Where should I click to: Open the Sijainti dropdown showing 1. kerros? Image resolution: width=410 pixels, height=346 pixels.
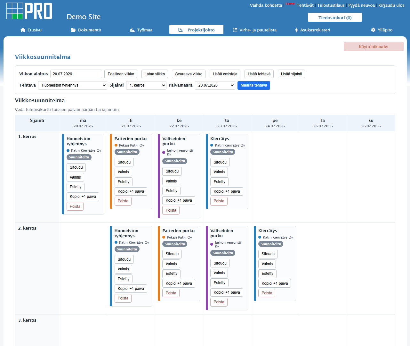tap(146, 85)
